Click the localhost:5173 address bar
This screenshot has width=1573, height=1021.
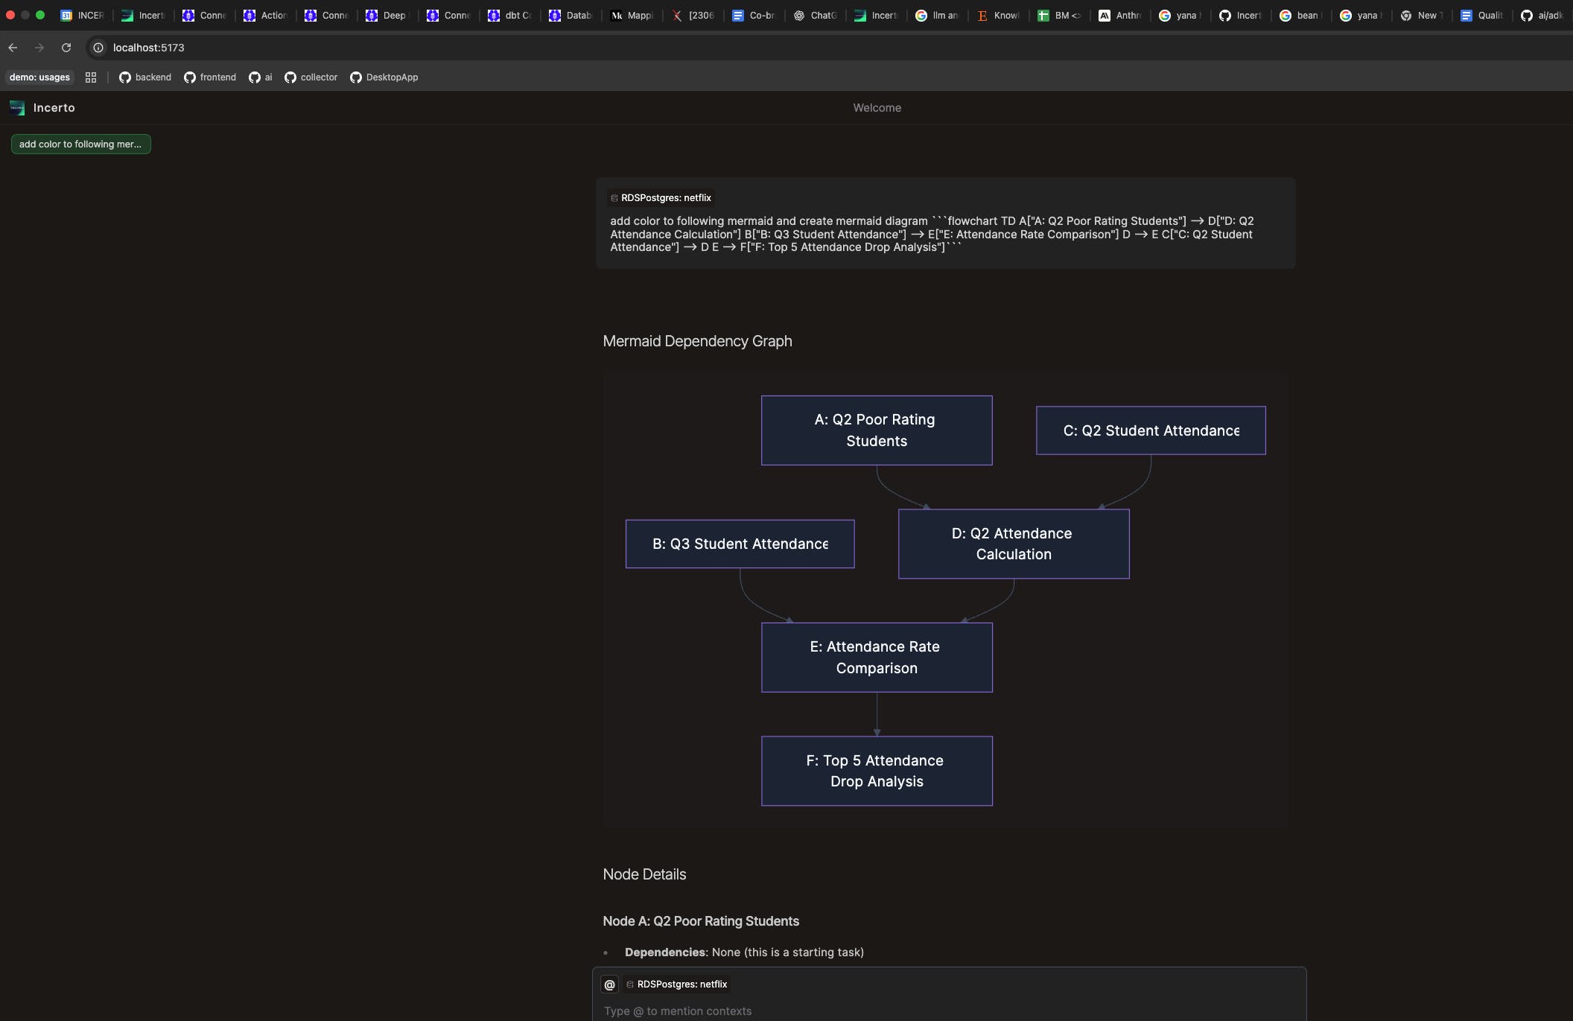pos(149,48)
